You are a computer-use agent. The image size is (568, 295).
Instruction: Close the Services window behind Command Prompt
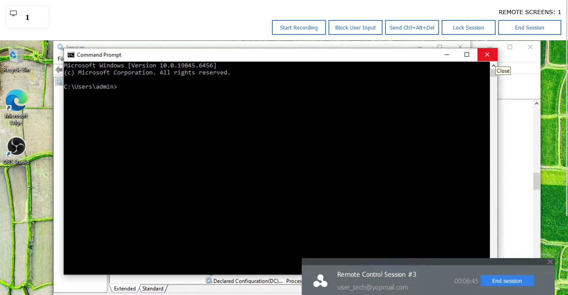[460, 47]
